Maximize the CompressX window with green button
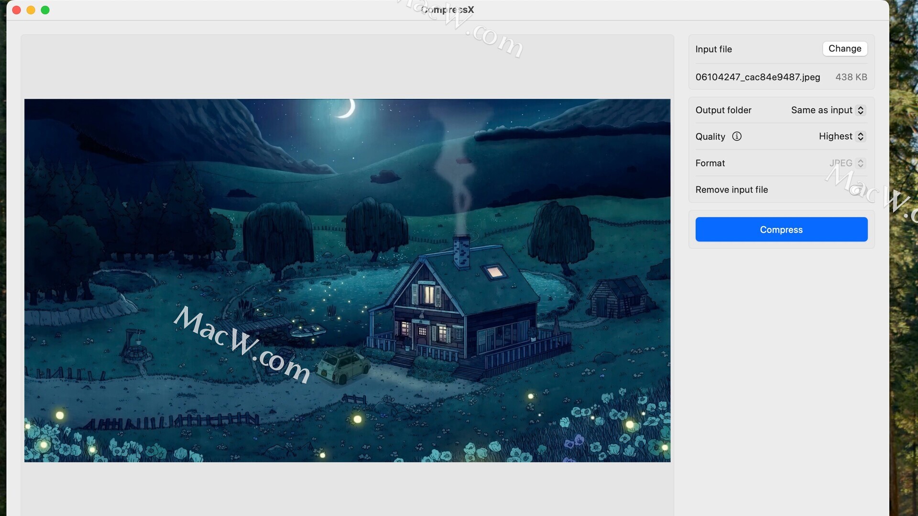918x516 pixels. point(45,10)
